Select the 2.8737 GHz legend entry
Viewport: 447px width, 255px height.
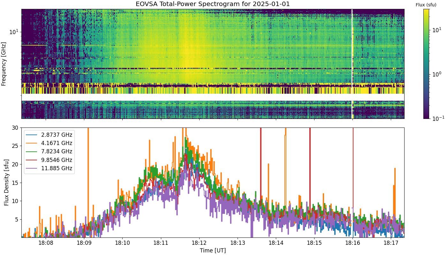49,135
